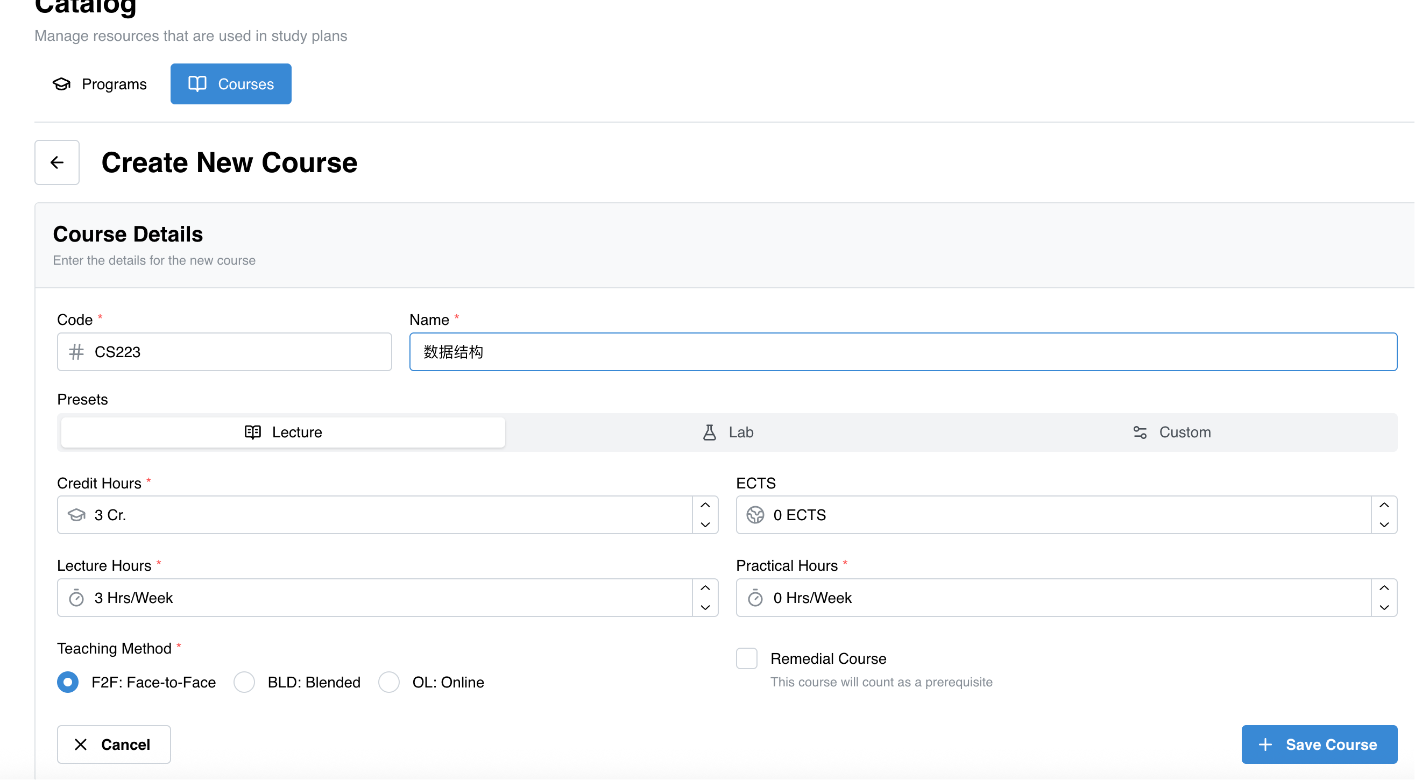Click the graduation cap Programs icon
1415x780 pixels.
pyautogui.click(x=61, y=84)
